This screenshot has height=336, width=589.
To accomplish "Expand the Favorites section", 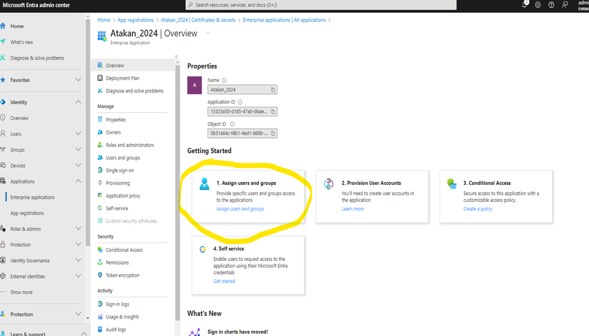I will tap(78, 80).
